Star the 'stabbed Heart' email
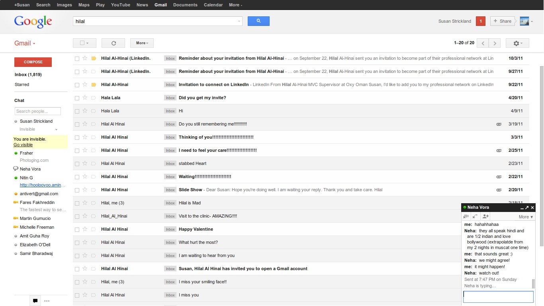 pyautogui.click(x=85, y=163)
